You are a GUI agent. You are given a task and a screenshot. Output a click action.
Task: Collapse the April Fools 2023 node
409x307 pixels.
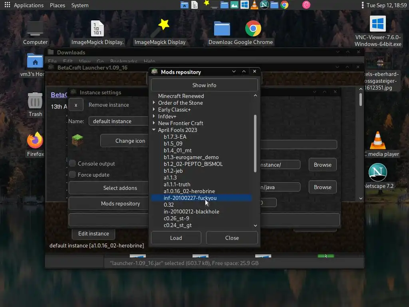point(154,130)
